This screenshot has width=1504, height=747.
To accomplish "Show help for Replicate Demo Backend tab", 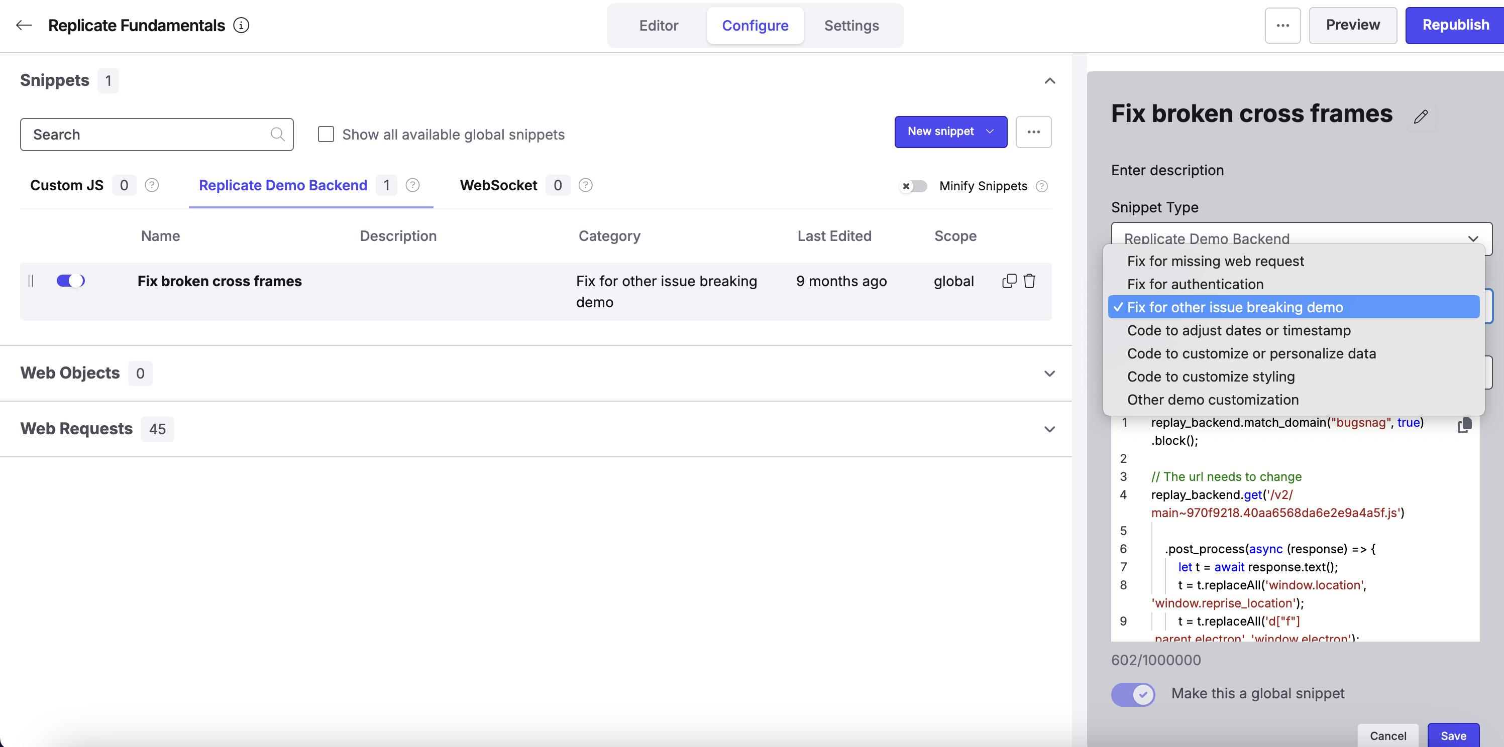I will (413, 186).
